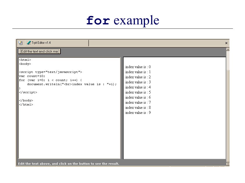245x183 pixels.
Task: Select the Tryit Editor v1.4 tab
Action: pos(57,43)
